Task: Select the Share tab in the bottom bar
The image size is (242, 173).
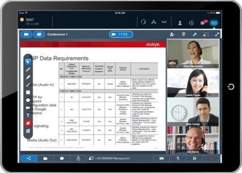Action: 29,158
